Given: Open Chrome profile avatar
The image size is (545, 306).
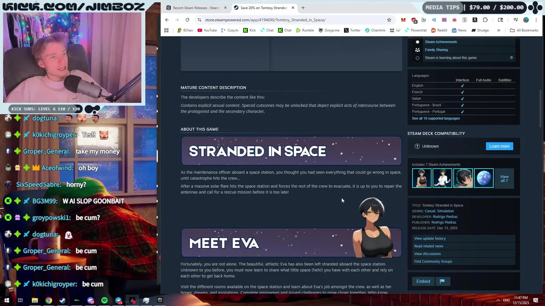Looking at the screenshot, I should click(526, 20).
